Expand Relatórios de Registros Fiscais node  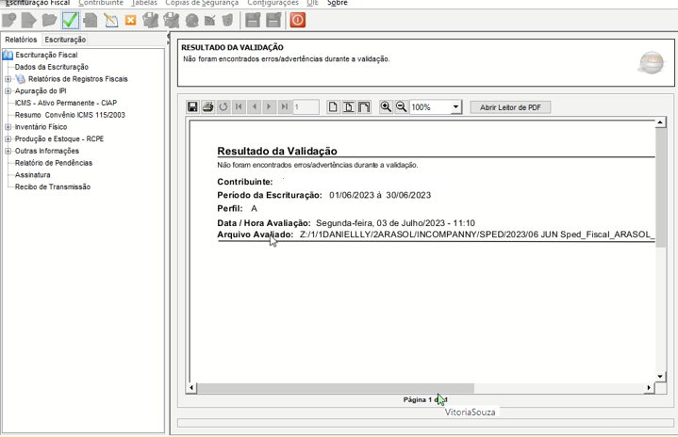click(8, 79)
